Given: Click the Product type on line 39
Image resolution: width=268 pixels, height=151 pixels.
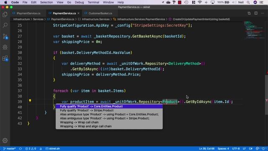Looking at the screenshot, I should click(170, 102).
